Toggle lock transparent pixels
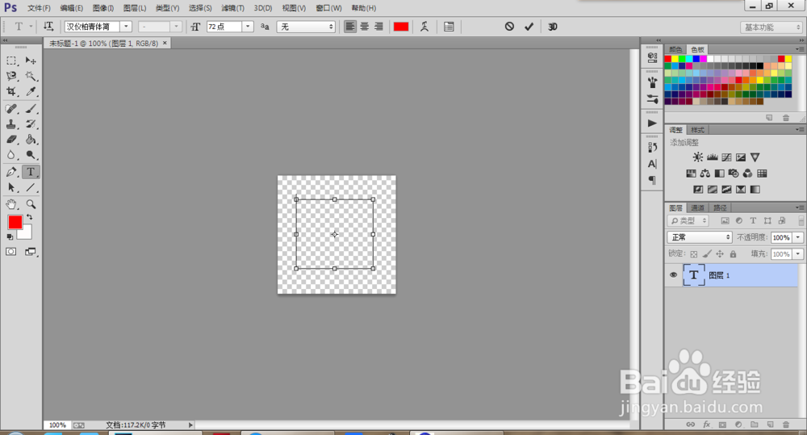The width and height of the screenshot is (807, 435). click(x=694, y=253)
